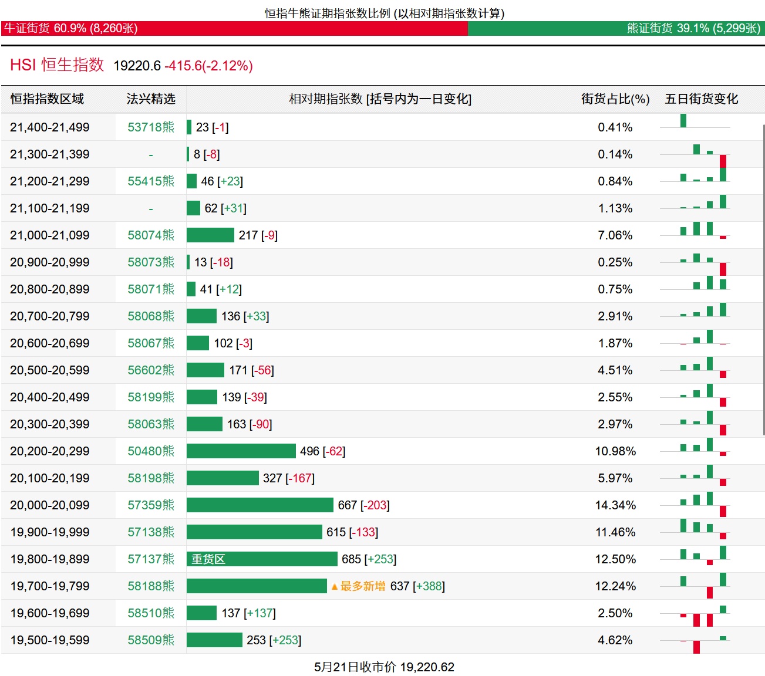Click the orange 最多新增 triangle marker
This screenshot has height=676, width=765.
coord(335,586)
